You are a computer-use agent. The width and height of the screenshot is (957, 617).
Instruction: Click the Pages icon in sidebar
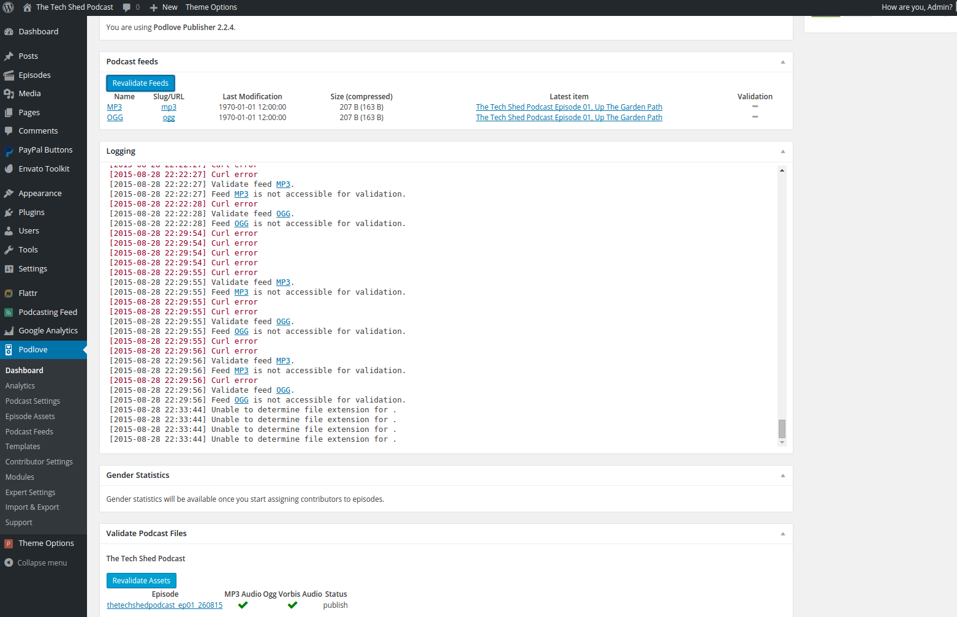[9, 113]
